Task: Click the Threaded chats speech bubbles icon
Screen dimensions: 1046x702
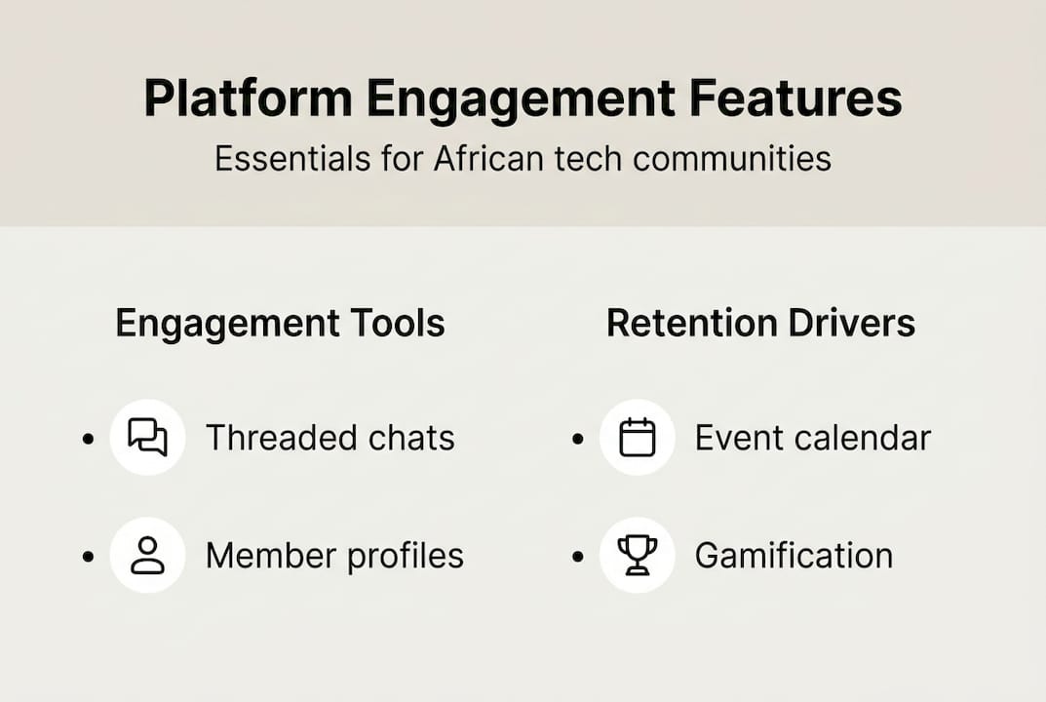Action: tap(147, 437)
